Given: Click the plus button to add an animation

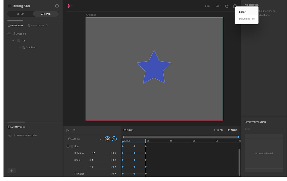Looking at the screenshot, I should (x=11, y=170).
